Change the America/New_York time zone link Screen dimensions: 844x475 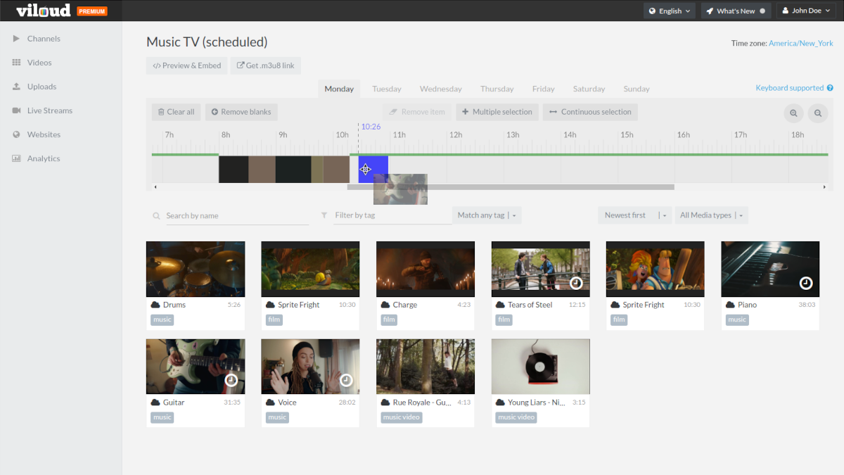(800, 42)
